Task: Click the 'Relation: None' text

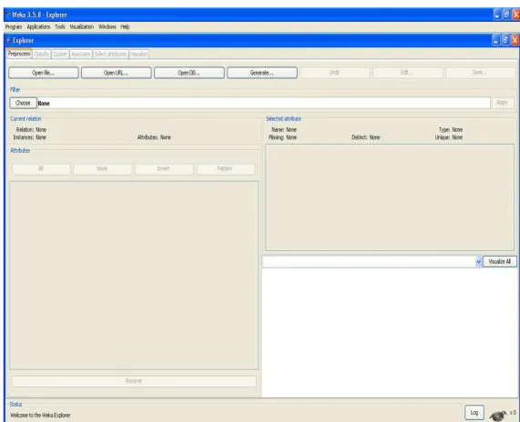Action: [31, 129]
